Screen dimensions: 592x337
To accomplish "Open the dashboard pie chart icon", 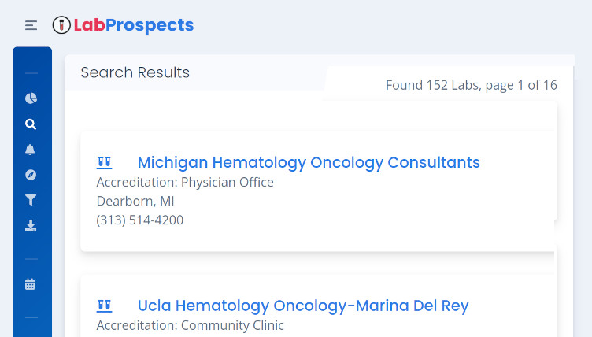I will [x=31, y=98].
